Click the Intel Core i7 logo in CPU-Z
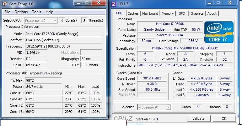Screen dimensions: 242x126 click(219, 32)
